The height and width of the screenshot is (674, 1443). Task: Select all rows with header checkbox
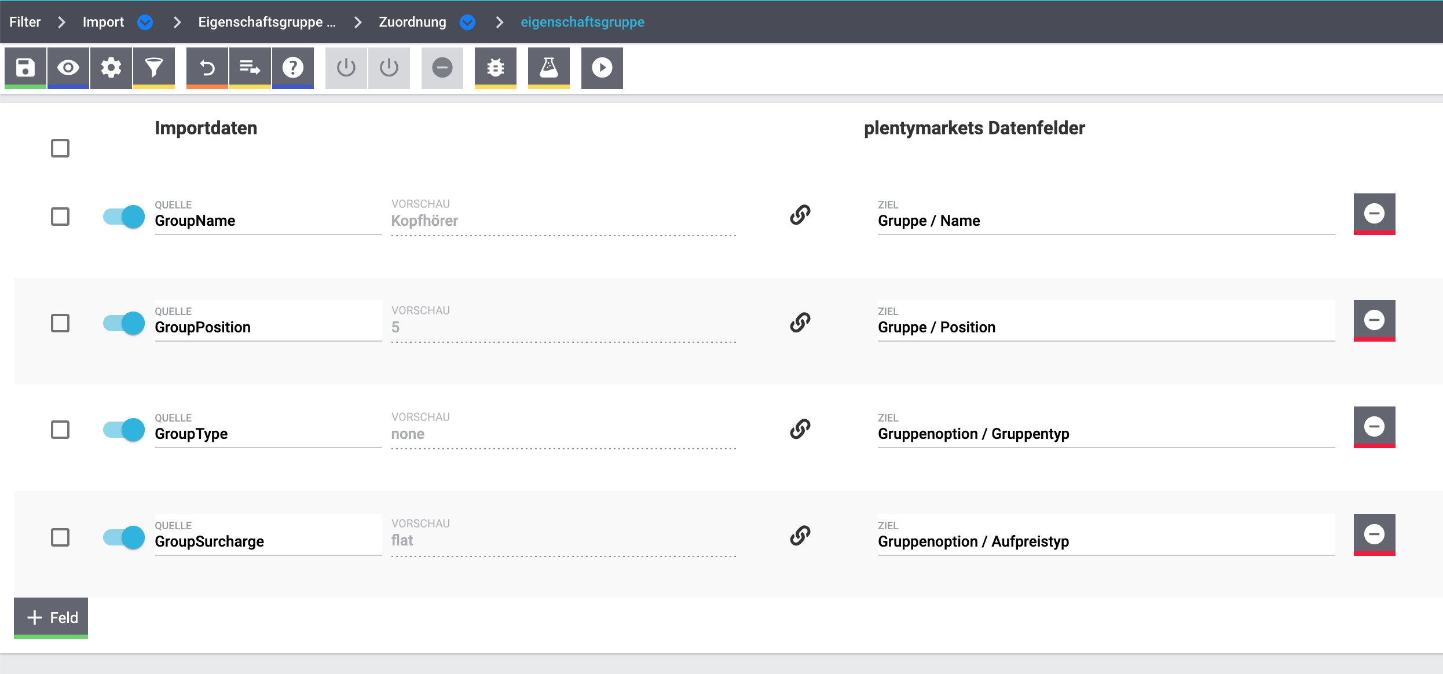[x=60, y=148]
